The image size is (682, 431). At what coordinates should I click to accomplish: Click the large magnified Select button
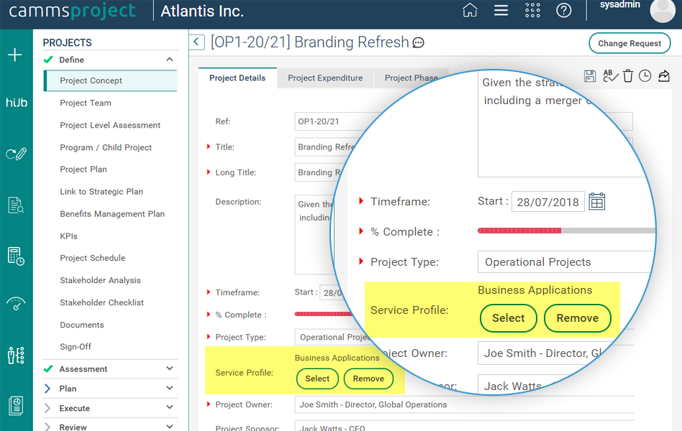[x=509, y=318]
